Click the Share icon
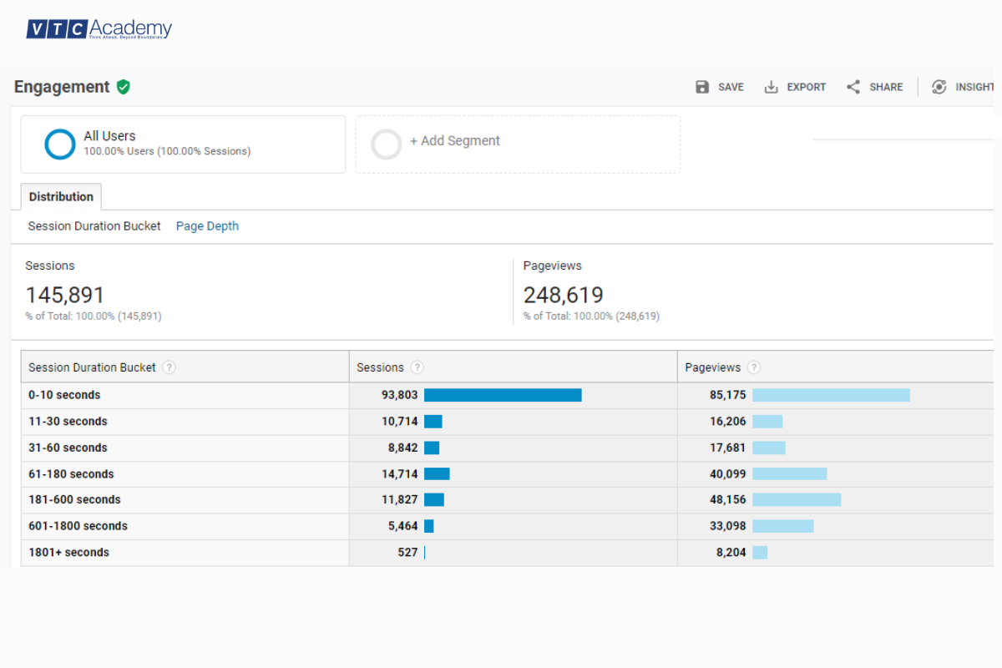1002x668 pixels. [x=853, y=87]
